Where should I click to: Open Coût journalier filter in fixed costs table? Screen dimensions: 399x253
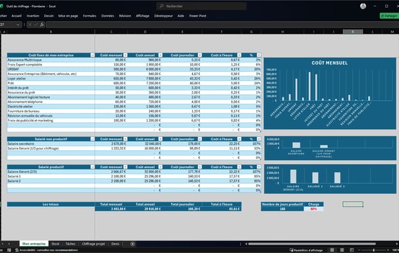[x=199, y=55]
